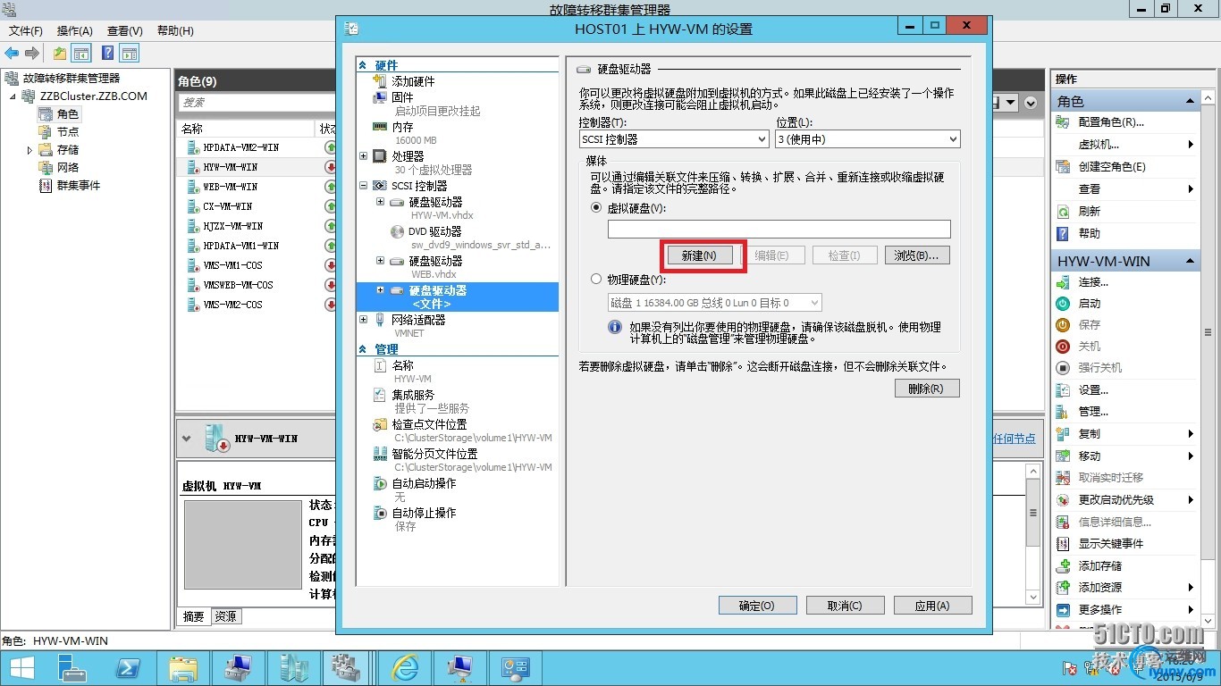Screen dimensions: 1221x686
Task: Select 智能分页文件位置 item
Action: [x=434, y=454]
